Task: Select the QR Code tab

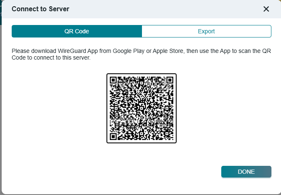Action: tap(77, 31)
